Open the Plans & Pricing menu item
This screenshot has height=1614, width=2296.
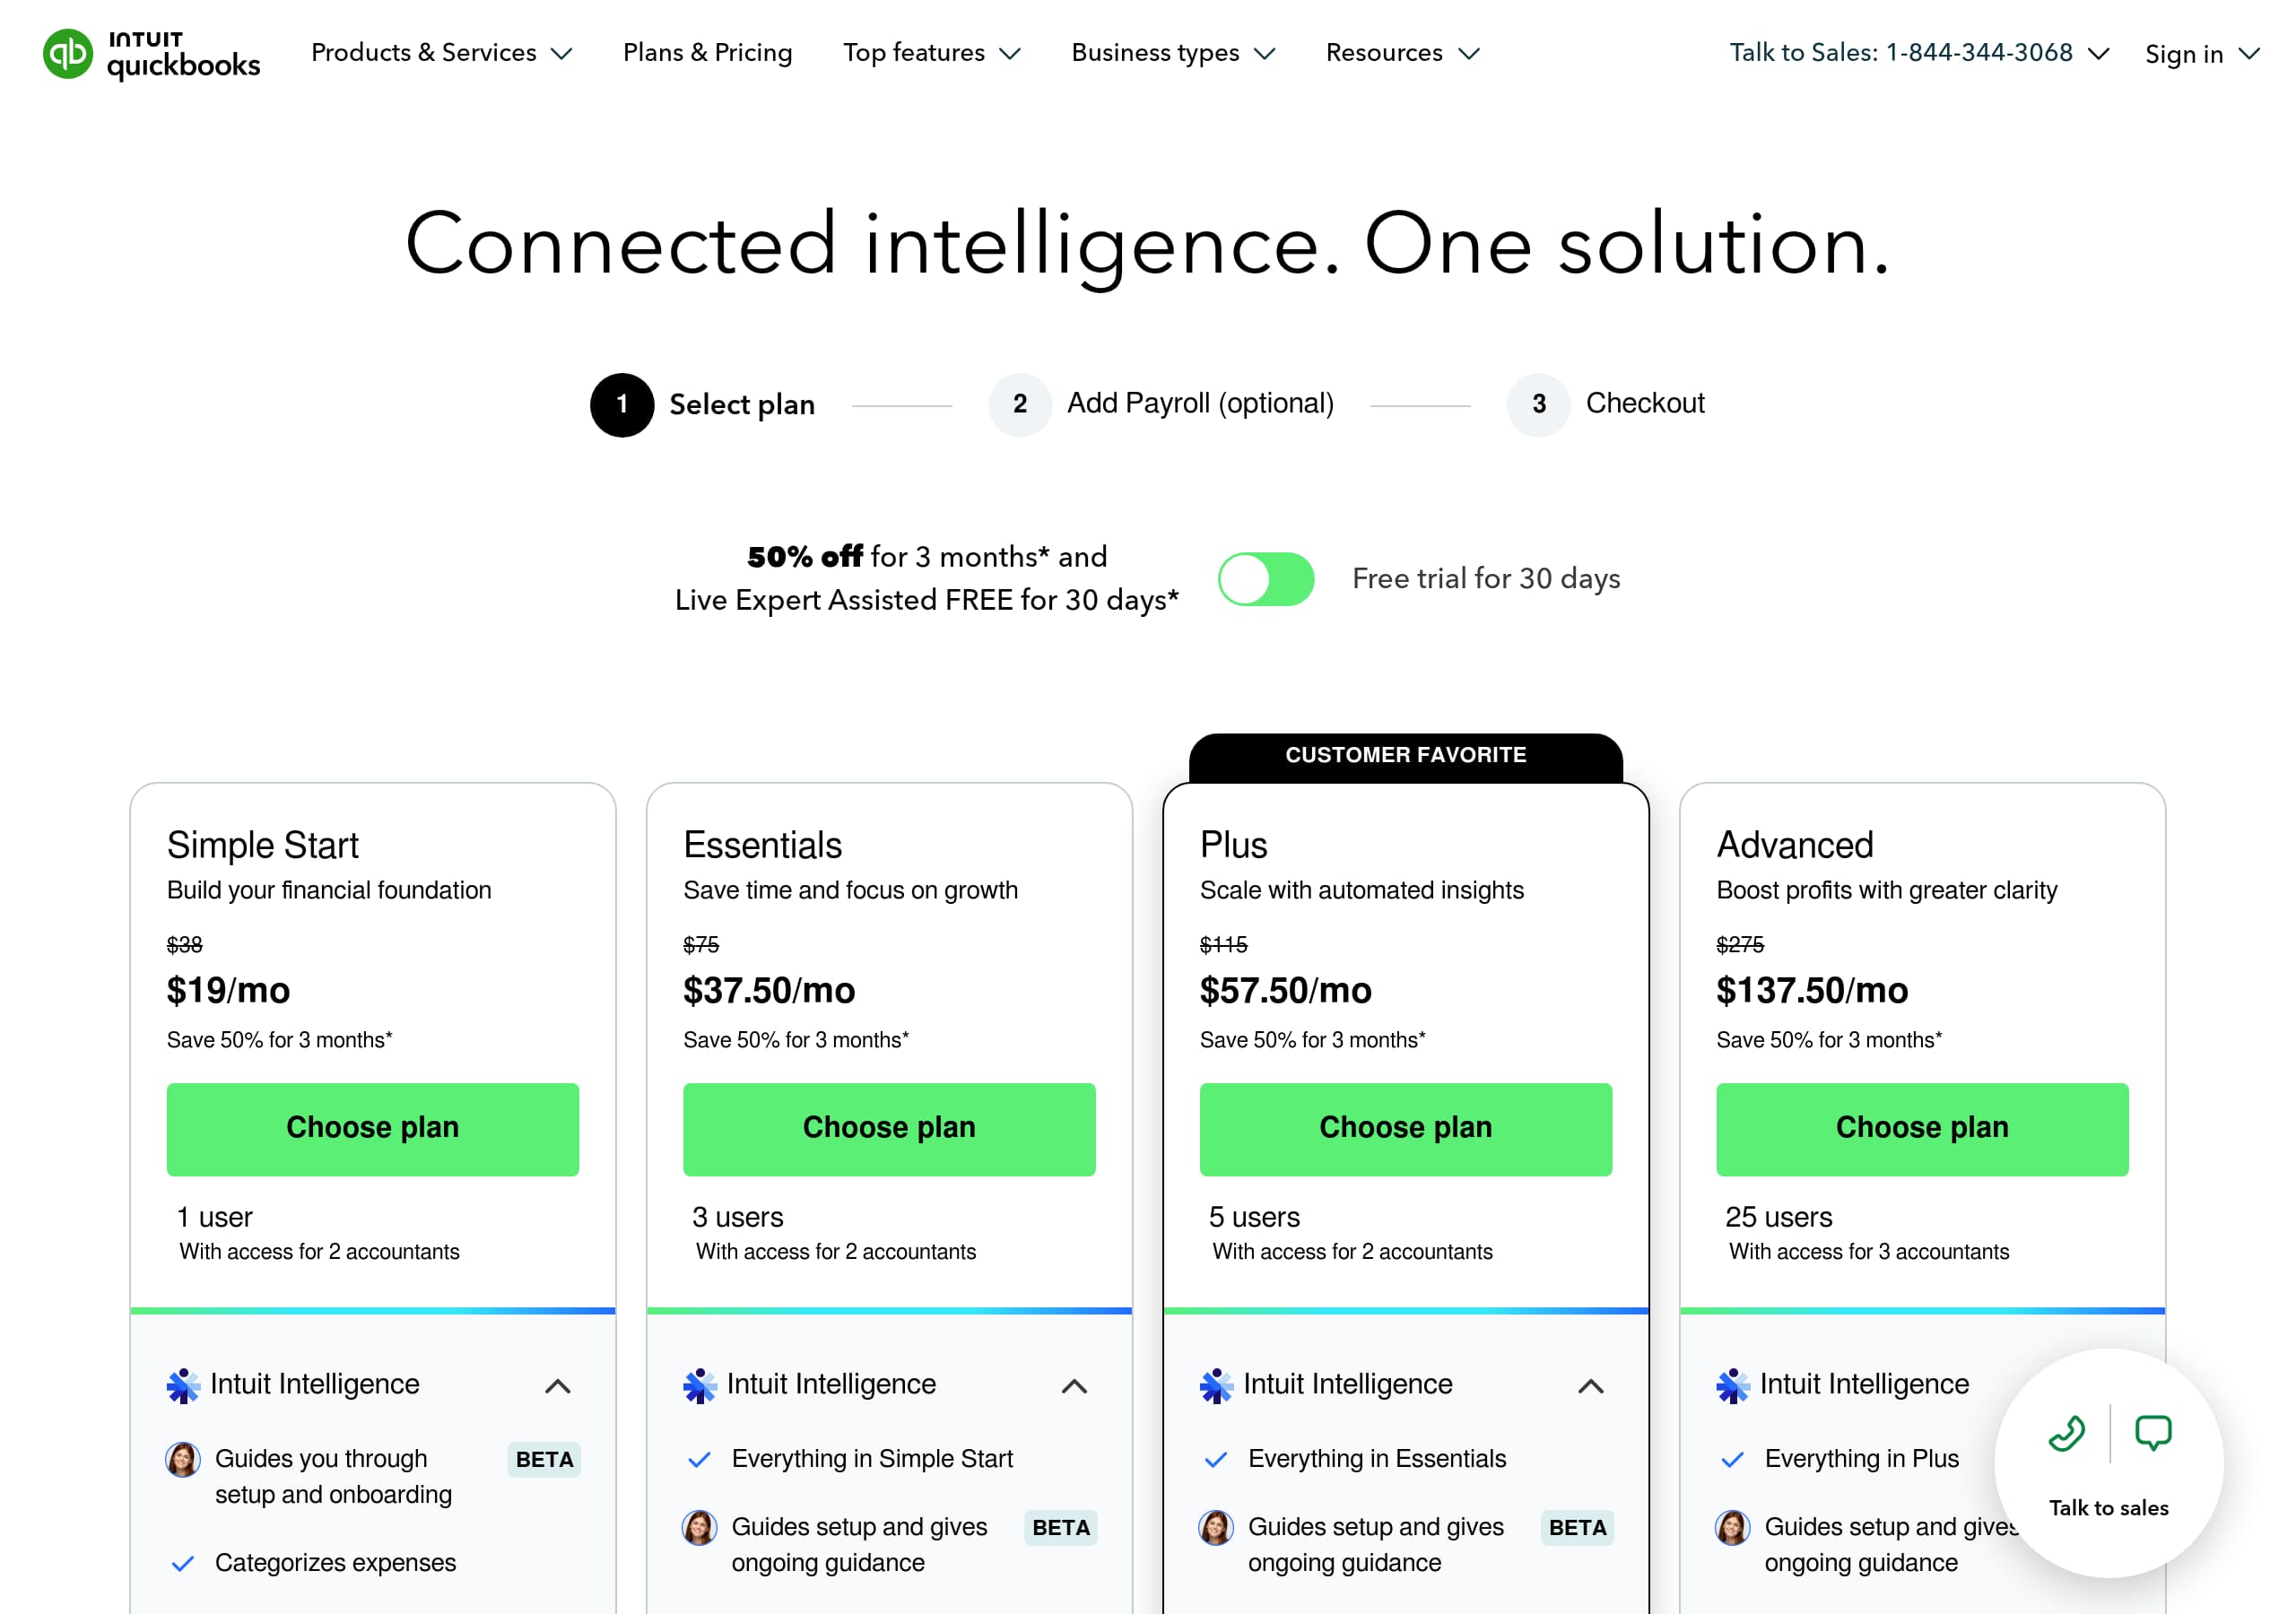[707, 53]
